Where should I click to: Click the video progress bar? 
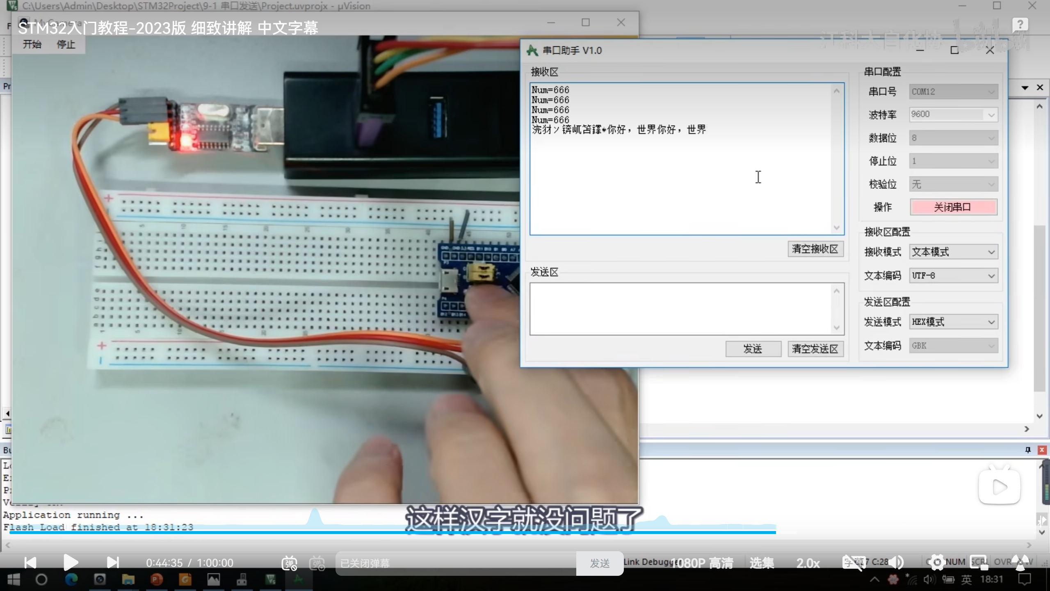(x=492, y=532)
